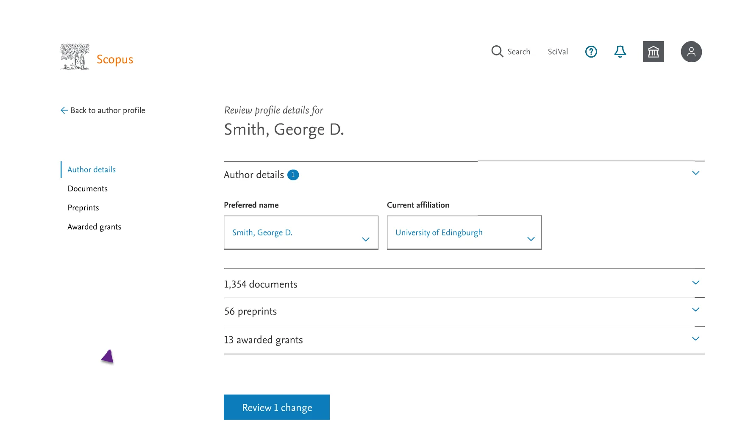Click the institution access icon
751x445 pixels.
coord(653,52)
